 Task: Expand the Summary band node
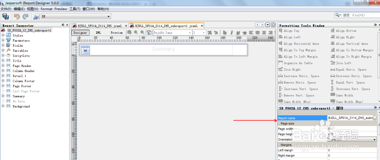(x=3, y=96)
